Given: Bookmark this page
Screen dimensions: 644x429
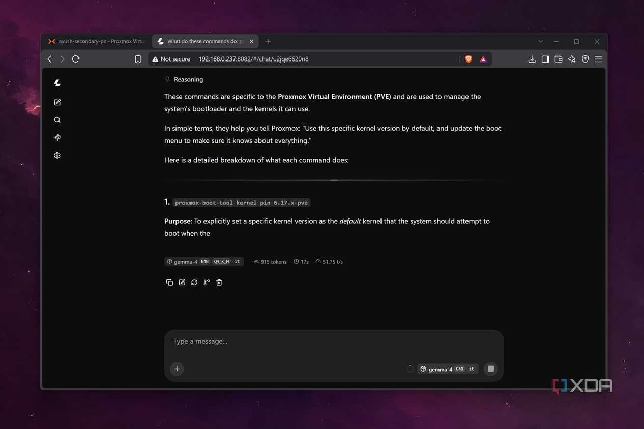Looking at the screenshot, I should [x=138, y=59].
